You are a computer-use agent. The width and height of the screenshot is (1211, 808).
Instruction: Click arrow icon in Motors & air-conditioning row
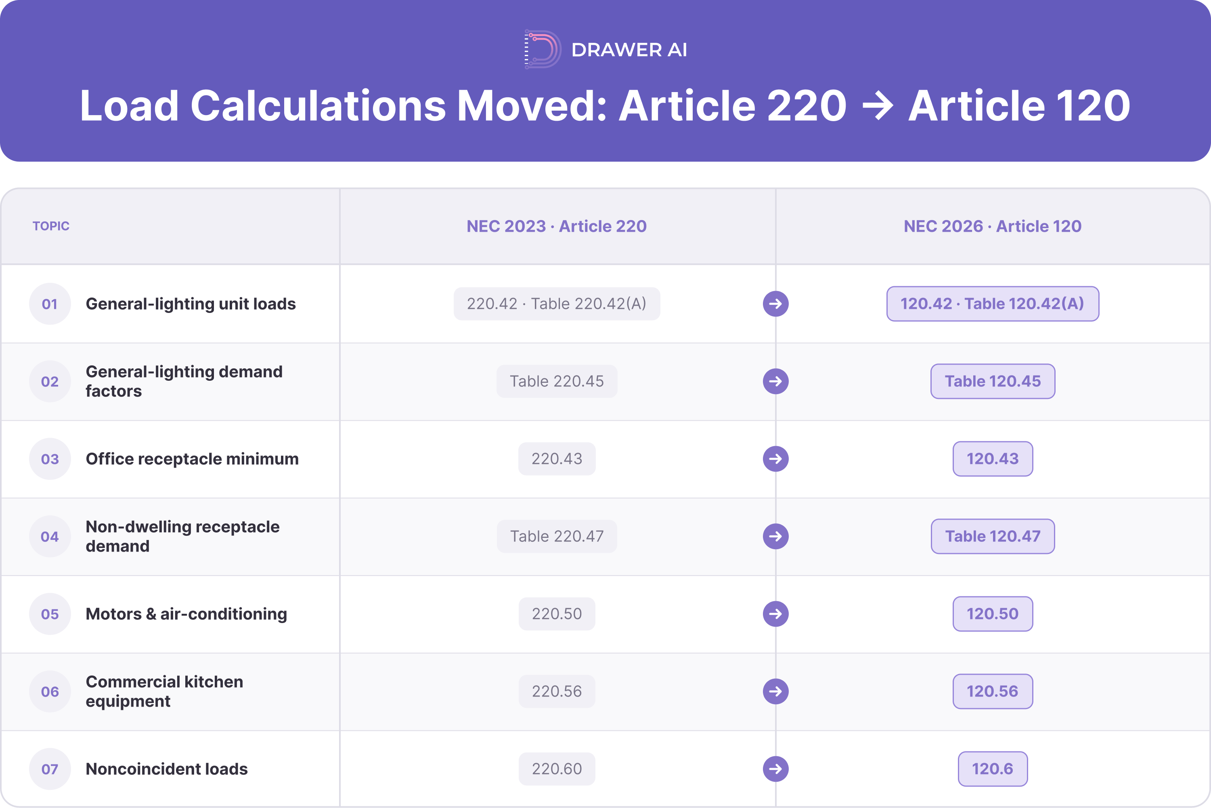tap(776, 614)
